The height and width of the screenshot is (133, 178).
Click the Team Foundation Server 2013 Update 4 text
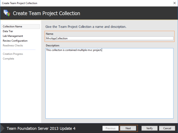click(x=41, y=128)
